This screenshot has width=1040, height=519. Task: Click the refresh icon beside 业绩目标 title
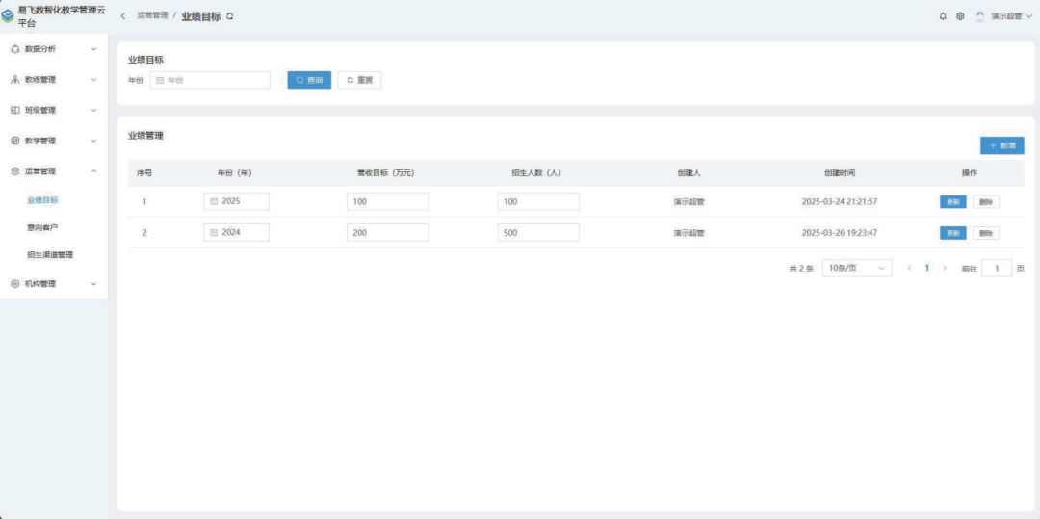tap(229, 16)
